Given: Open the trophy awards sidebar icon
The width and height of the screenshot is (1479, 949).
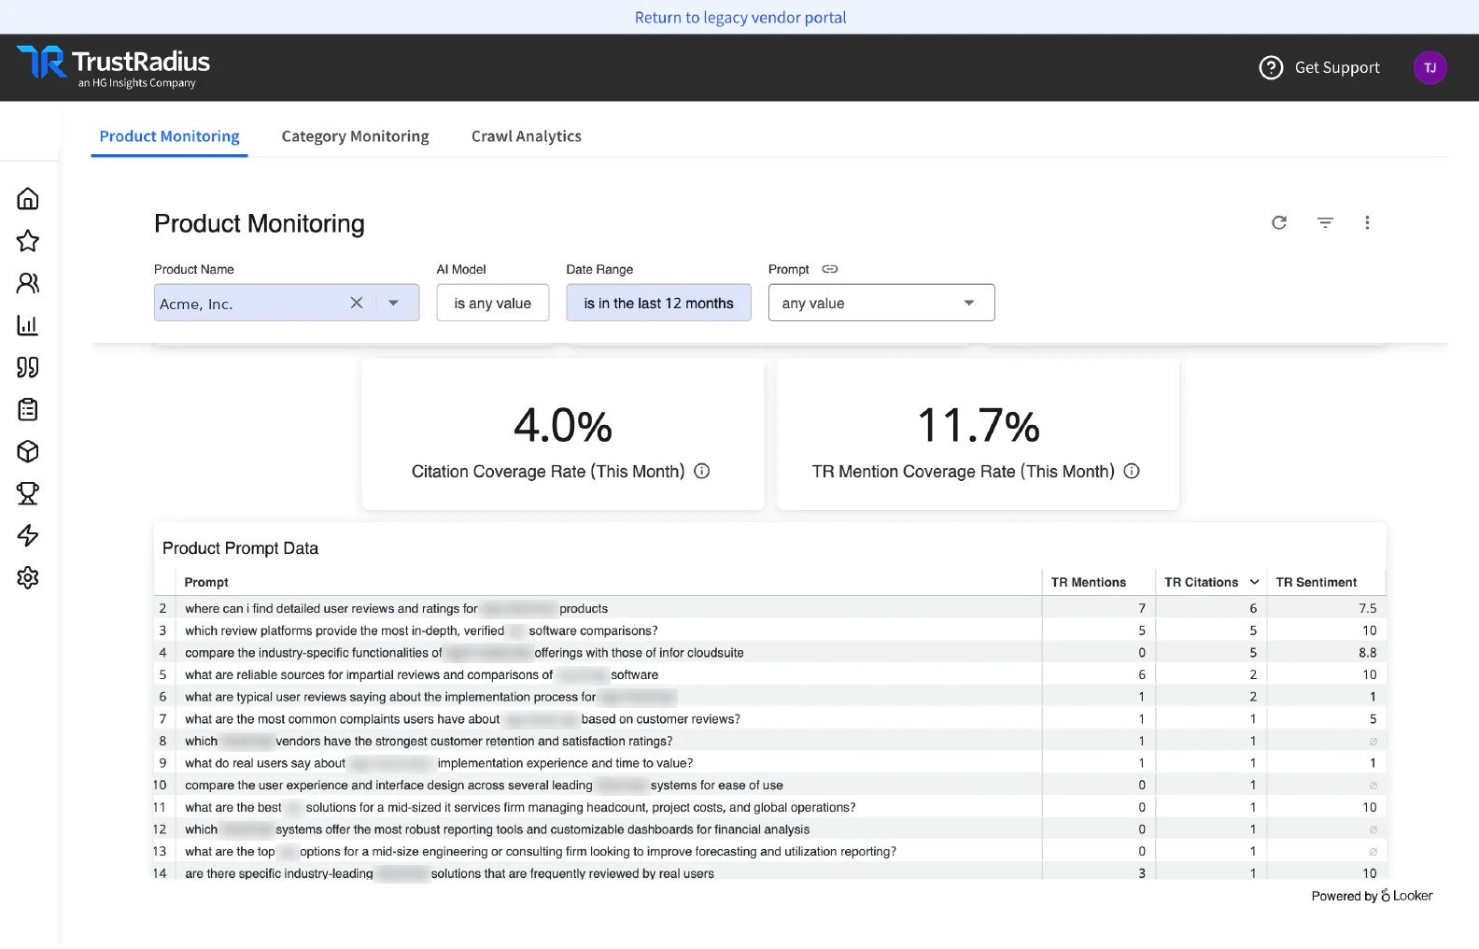Looking at the screenshot, I should pos(28,493).
